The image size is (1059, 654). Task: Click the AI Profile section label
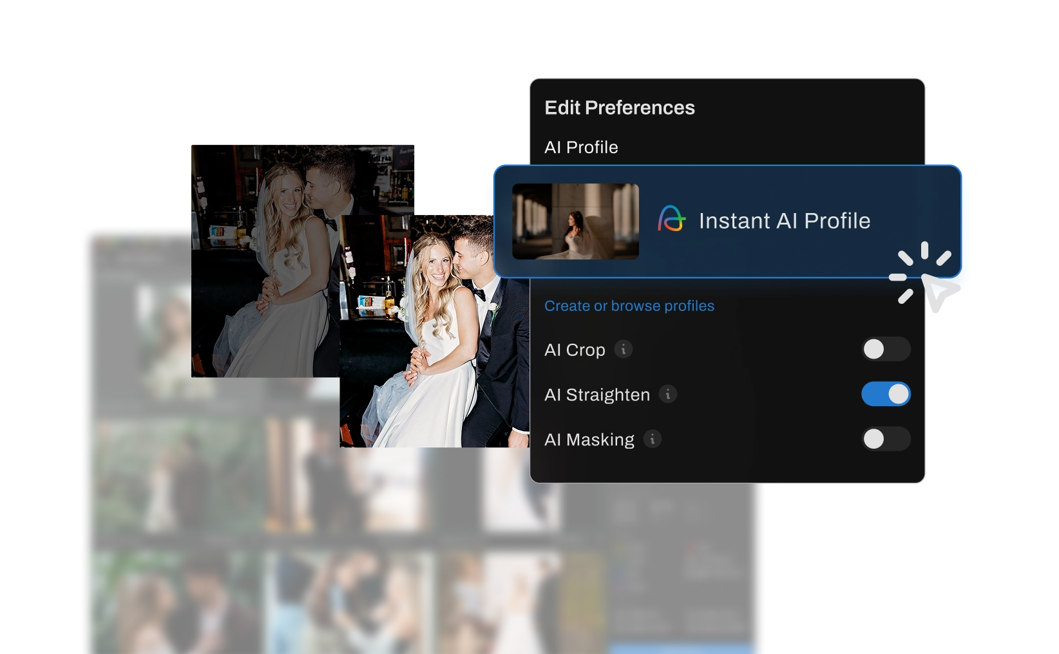pyautogui.click(x=581, y=147)
